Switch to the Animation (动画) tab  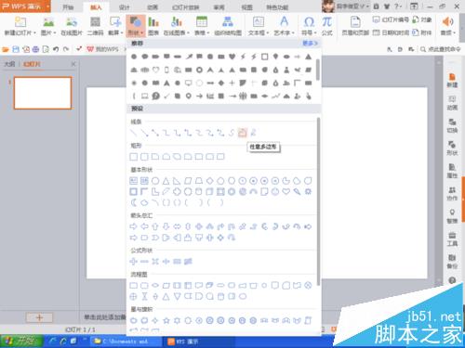pyautogui.click(x=153, y=7)
